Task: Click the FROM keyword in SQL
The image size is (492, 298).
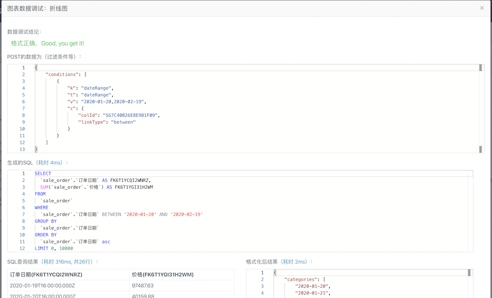Action: (x=40, y=194)
